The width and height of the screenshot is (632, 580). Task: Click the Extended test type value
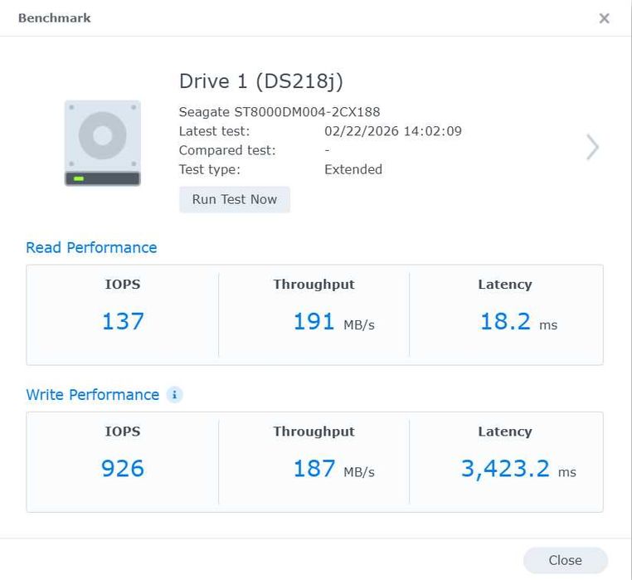(353, 169)
